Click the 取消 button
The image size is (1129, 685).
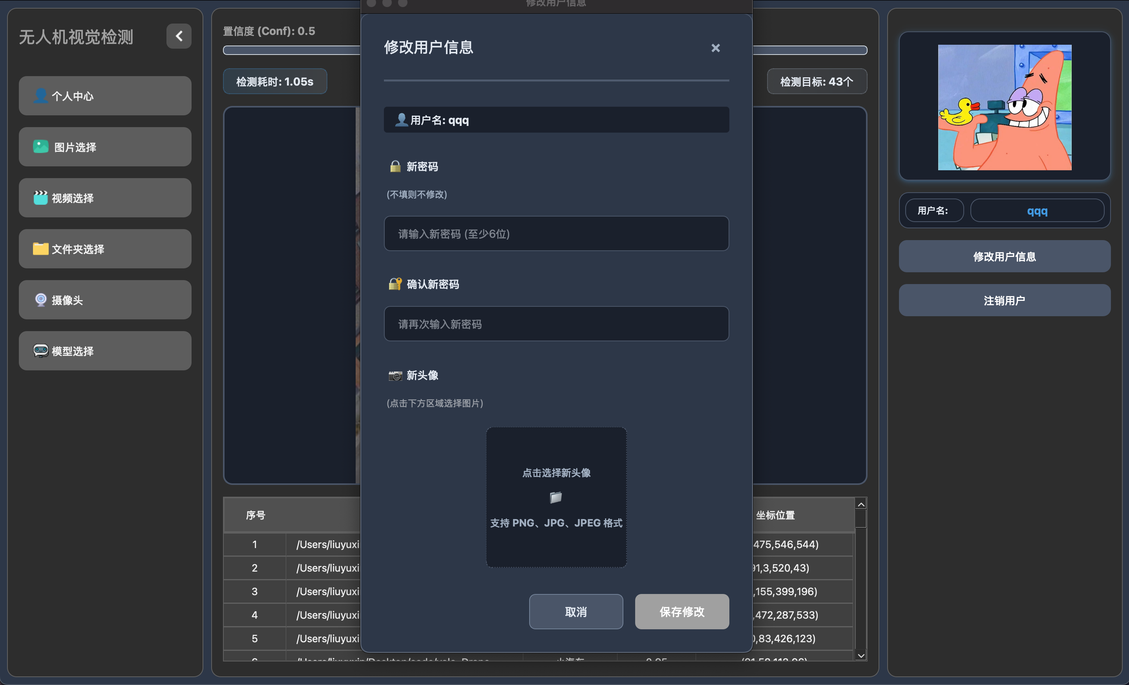[x=575, y=611]
